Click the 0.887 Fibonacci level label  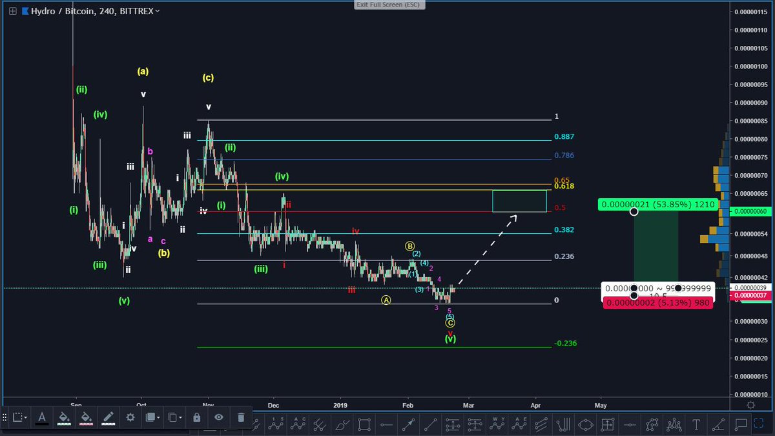[564, 137]
